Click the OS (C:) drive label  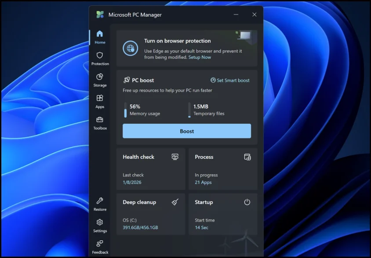click(x=130, y=220)
